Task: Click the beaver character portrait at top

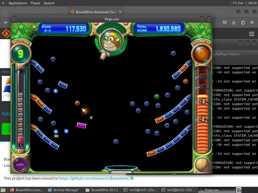Action: (x=112, y=41)
